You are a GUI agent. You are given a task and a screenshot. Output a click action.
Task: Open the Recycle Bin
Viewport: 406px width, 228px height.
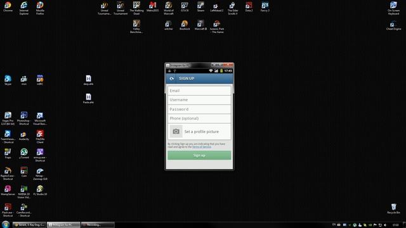point(393,208)
